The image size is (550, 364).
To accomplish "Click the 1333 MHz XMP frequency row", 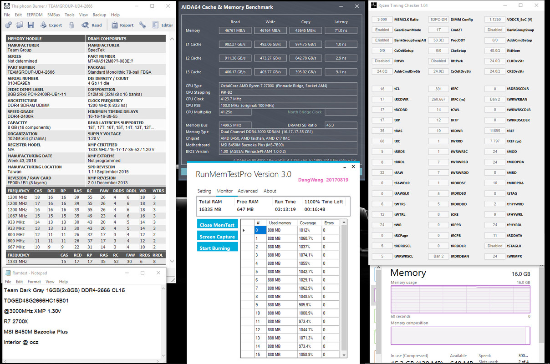I will pyautogui.click(x=86, y=262).
